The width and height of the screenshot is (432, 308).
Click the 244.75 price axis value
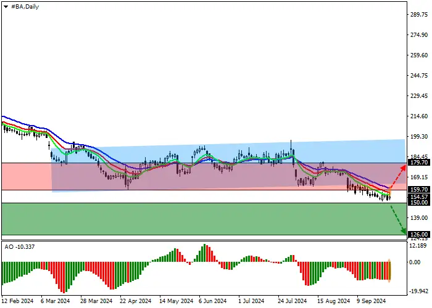point(419,76)
